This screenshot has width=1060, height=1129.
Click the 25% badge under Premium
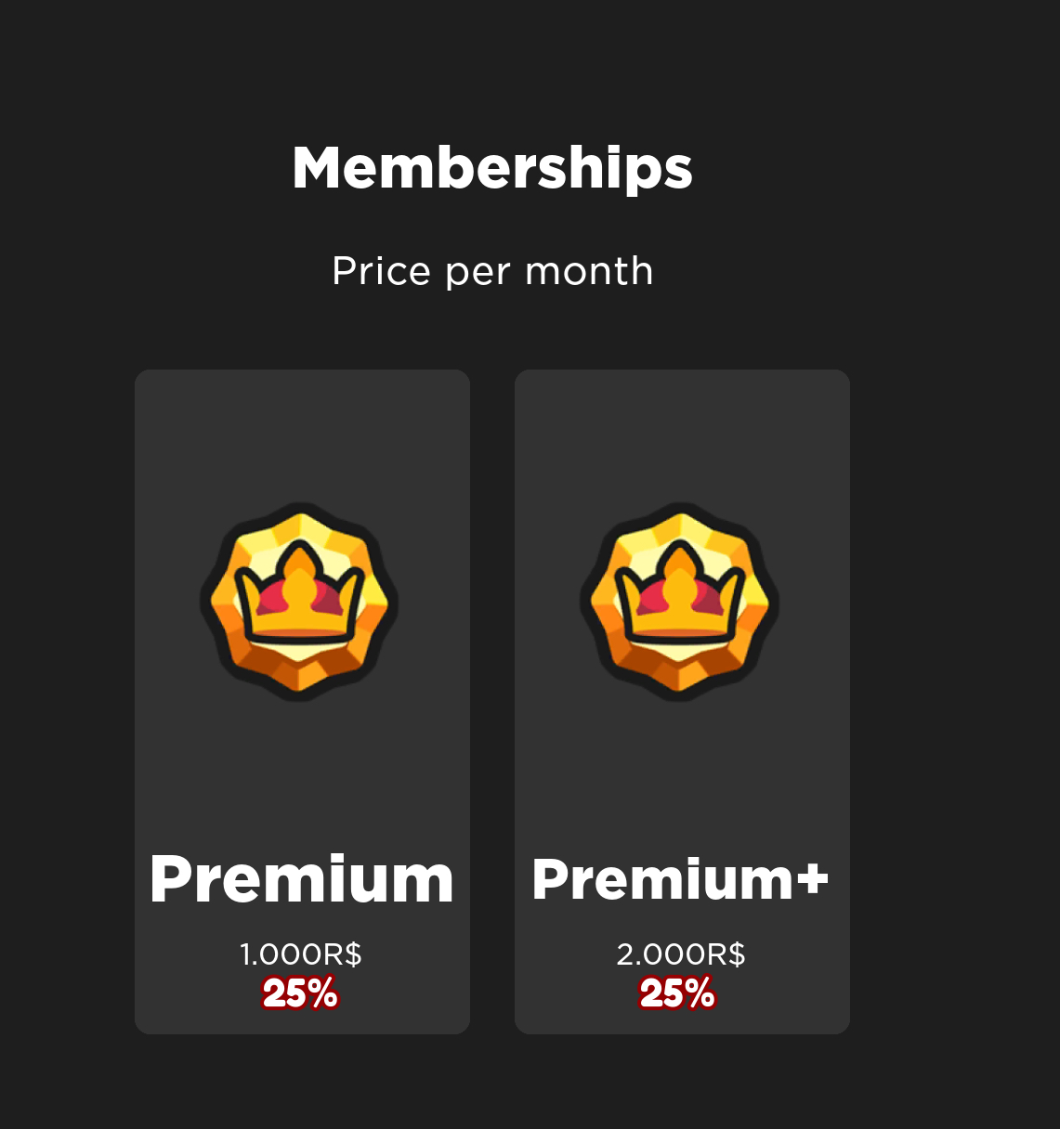(300, 993)
